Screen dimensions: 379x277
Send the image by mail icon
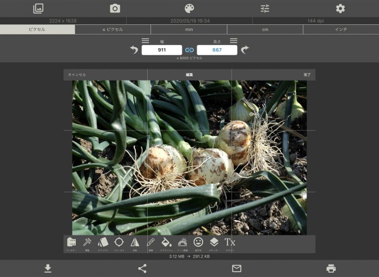[237, 268]
